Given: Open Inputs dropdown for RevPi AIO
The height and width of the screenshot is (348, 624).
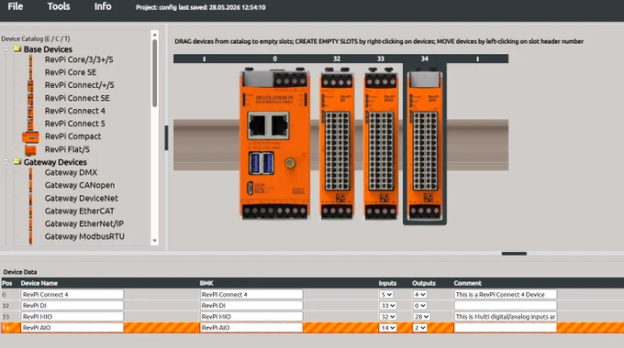Looking at the screenshot, I should point(387,328).
